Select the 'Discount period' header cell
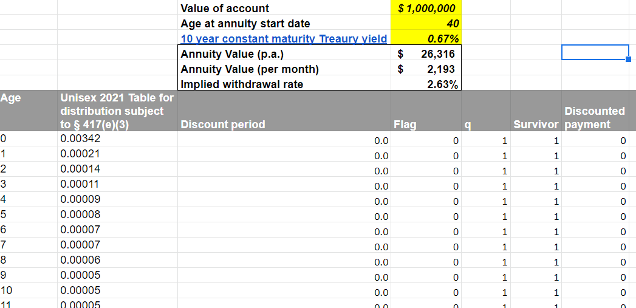The width and height of the screenshot is (636, 308). (x=284, y=111)
